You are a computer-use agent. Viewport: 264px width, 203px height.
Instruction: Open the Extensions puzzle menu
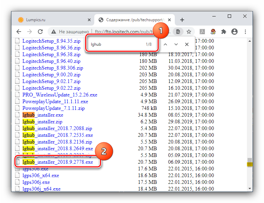point(224,32)
